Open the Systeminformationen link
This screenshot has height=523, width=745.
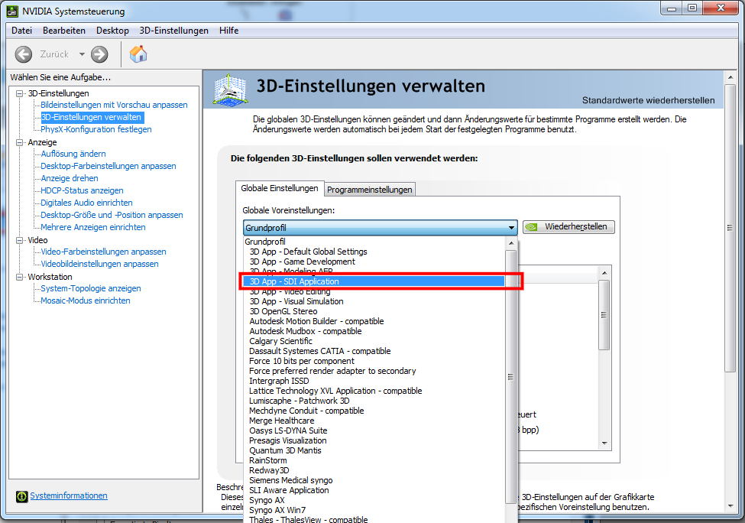click(x=69, y=495)
